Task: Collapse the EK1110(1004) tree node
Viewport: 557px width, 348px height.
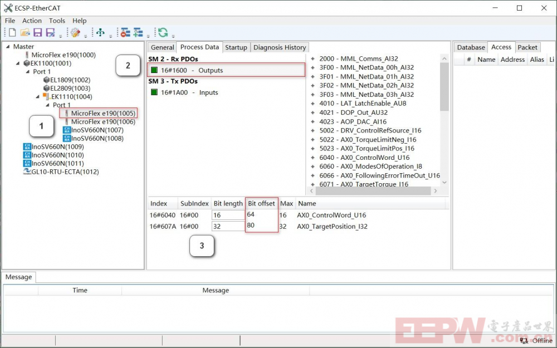Action: 38,96
